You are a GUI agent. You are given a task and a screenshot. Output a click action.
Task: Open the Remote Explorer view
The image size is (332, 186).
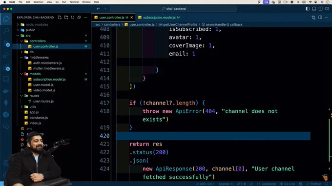pyautogui.click(x=6, y=79)
